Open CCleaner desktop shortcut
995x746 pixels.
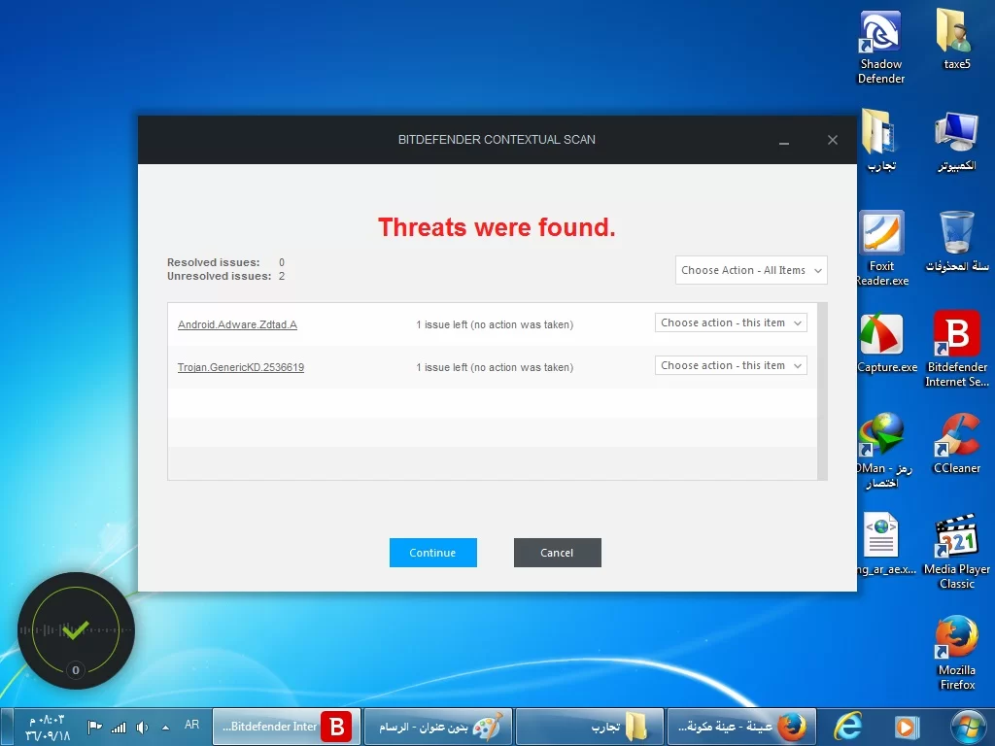pos(956,443)
